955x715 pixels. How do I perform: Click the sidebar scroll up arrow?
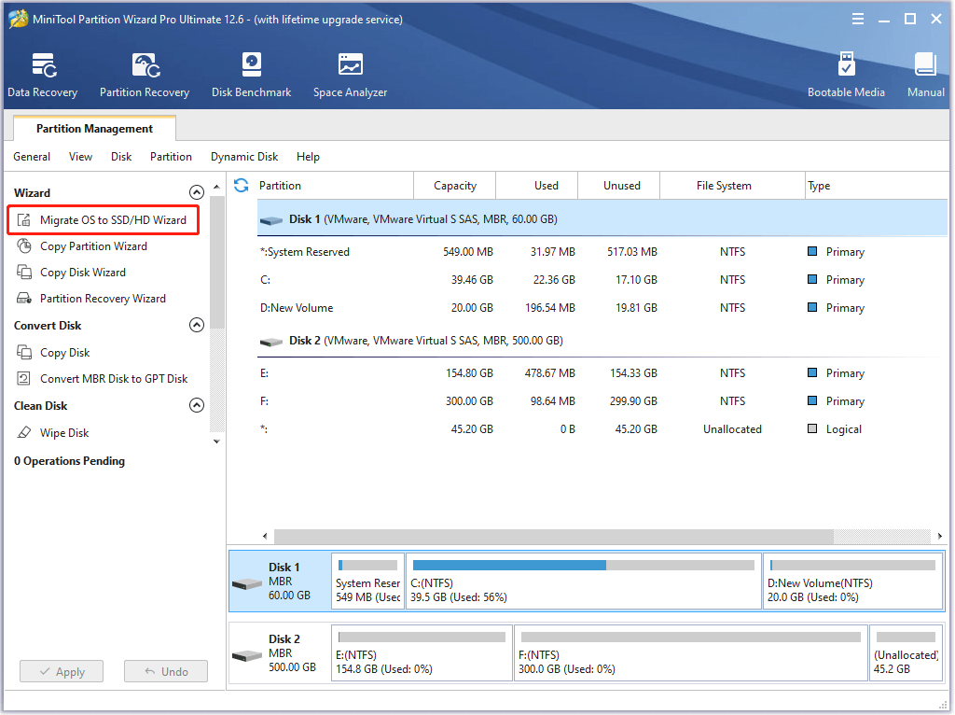pos(216,187)
